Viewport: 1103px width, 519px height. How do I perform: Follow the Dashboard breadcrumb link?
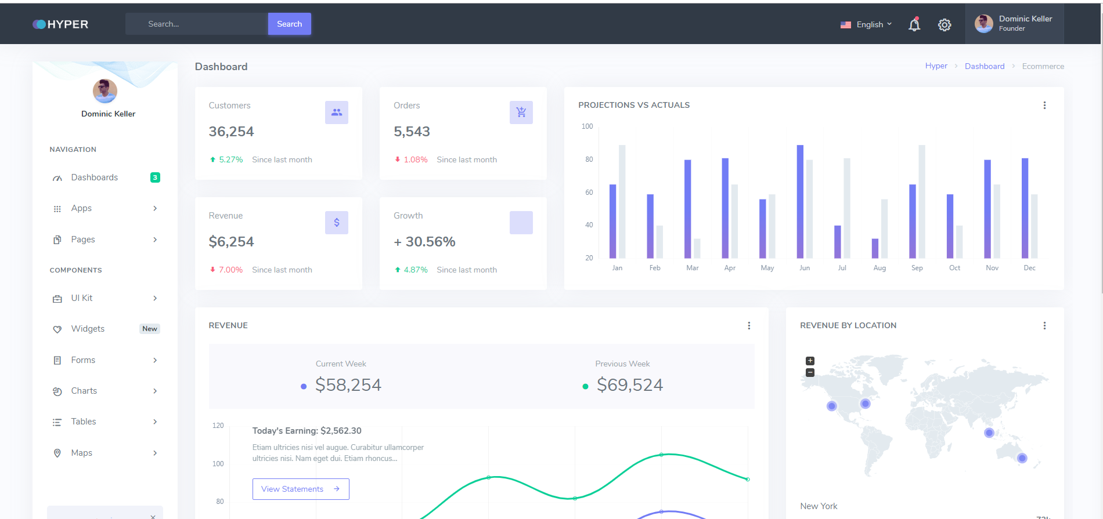[985, 66]
